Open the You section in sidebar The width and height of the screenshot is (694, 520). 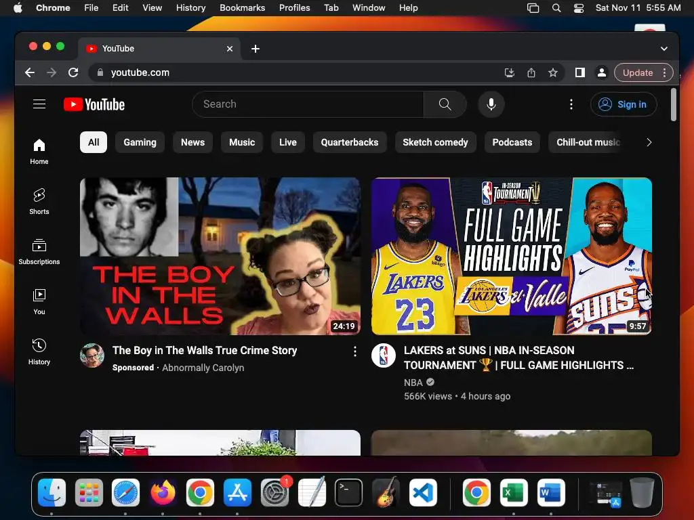[39, 301]
